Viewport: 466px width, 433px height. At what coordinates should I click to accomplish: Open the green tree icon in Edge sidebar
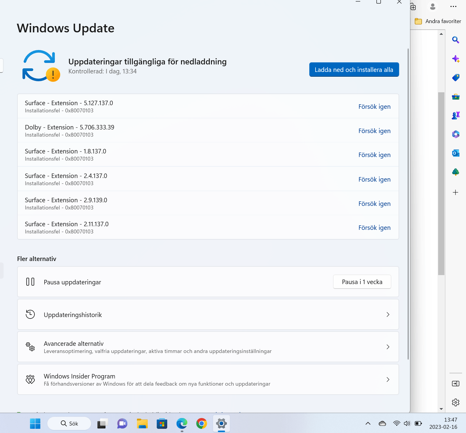456,172
